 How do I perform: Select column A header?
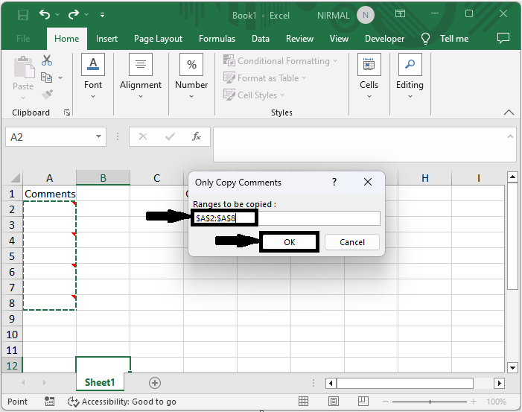click(x=50, y=178)
